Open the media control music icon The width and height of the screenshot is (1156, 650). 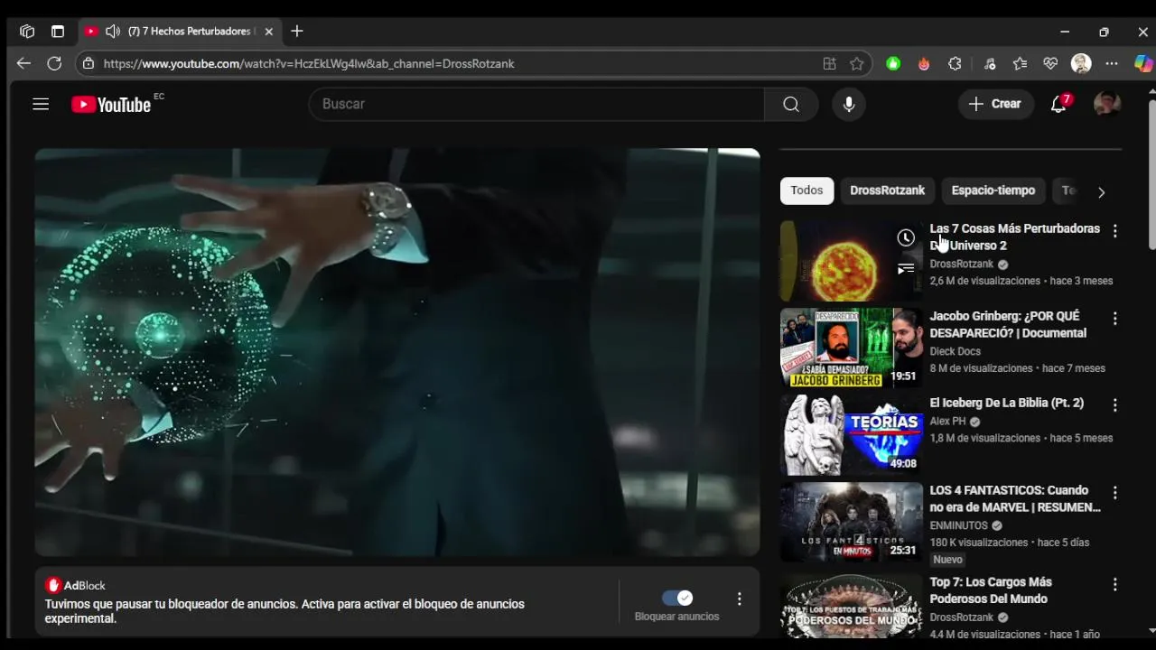point(990,63)
